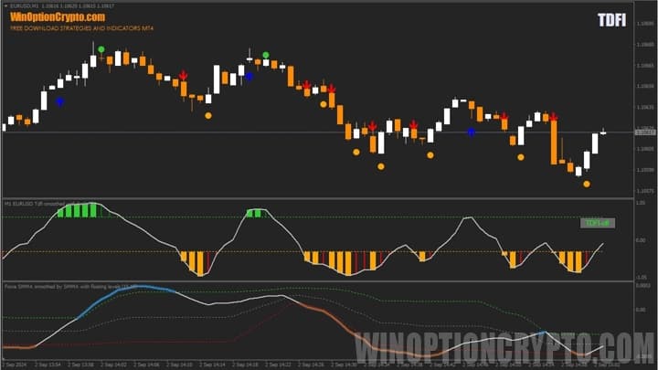Click the TDFI title in top-right corner
This screenshot has width=658, height=370.
coord(611,20)
